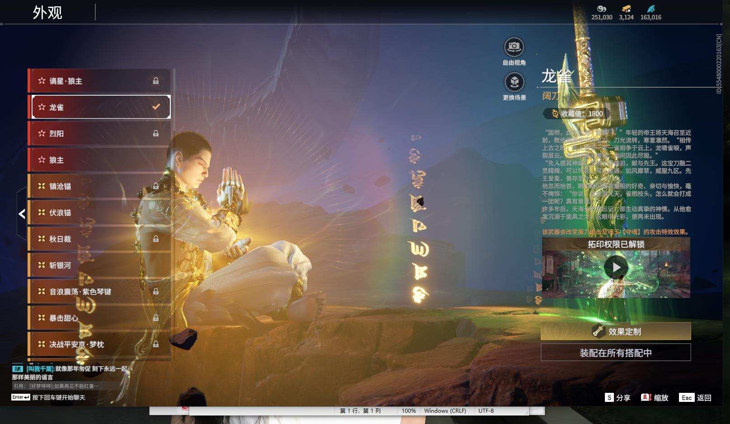730x424 pixels.
Task: Click the lock icon on 决战平安京·梦枕
Action: [156, 344]
